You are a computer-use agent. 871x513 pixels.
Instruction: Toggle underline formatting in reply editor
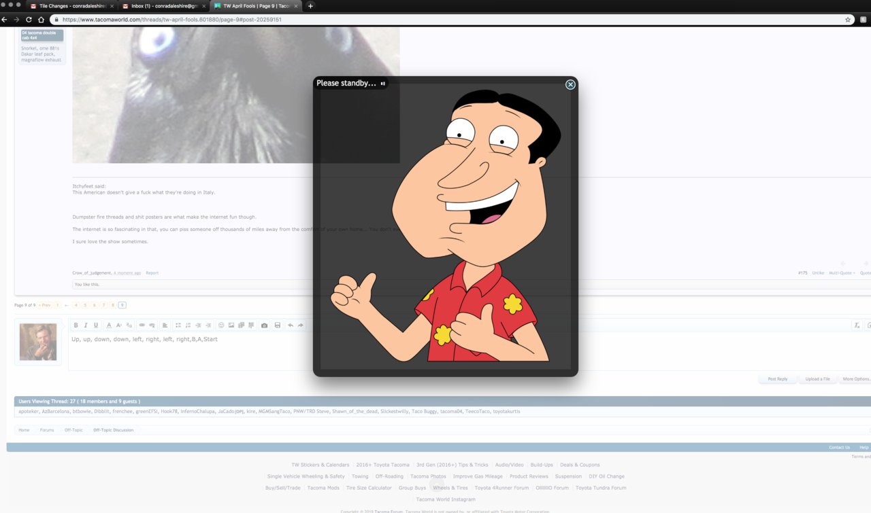pyautogui.click(x=96, y=325)
